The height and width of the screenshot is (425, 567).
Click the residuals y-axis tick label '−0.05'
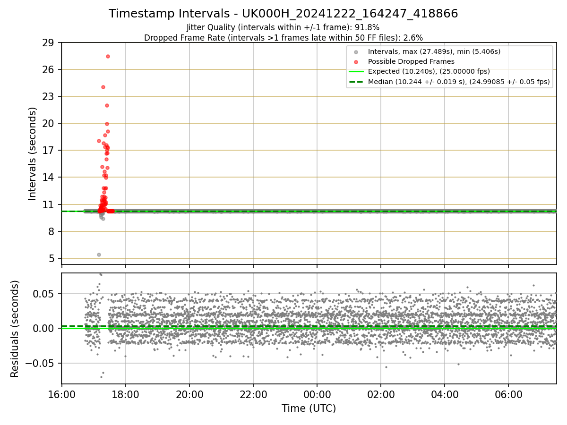tap(40, 363)
